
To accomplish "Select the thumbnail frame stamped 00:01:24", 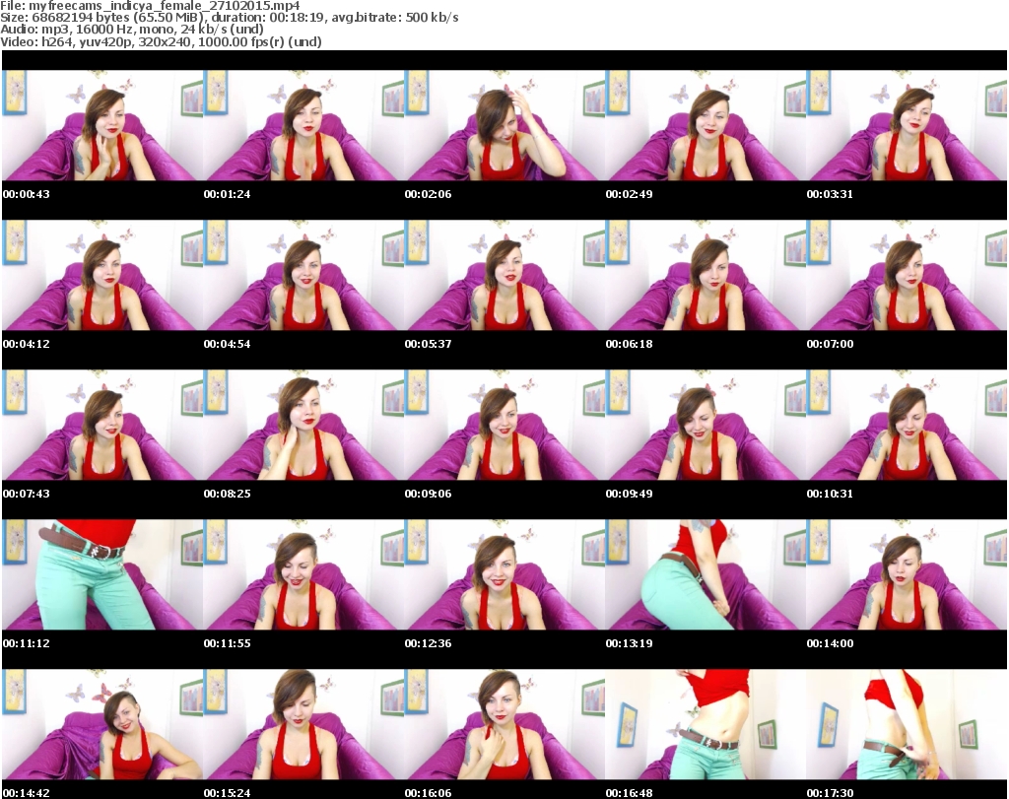I will tap(303, 125).
